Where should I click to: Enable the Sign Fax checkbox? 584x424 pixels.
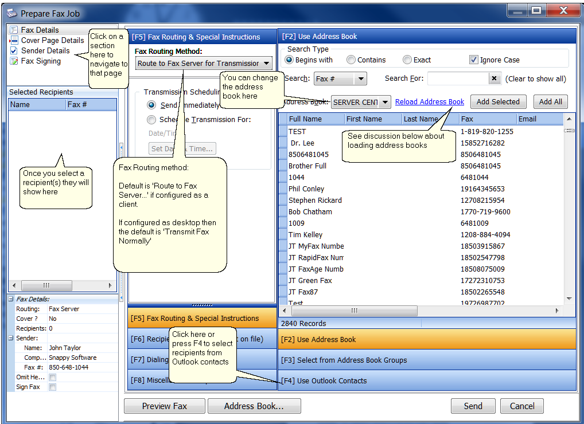(53, 387)
